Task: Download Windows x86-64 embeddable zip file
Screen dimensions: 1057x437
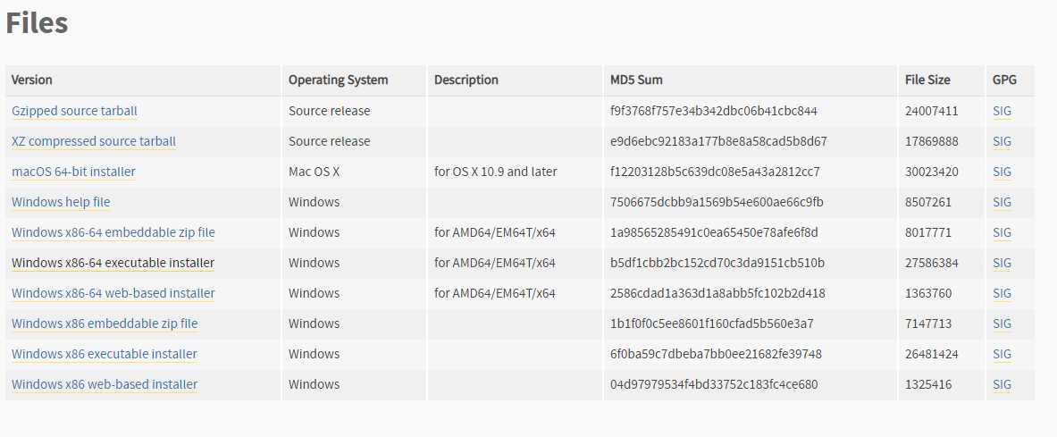Action: (x=113, y=232)
